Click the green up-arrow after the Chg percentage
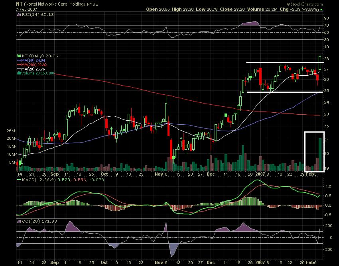 (x=321, y=10)
